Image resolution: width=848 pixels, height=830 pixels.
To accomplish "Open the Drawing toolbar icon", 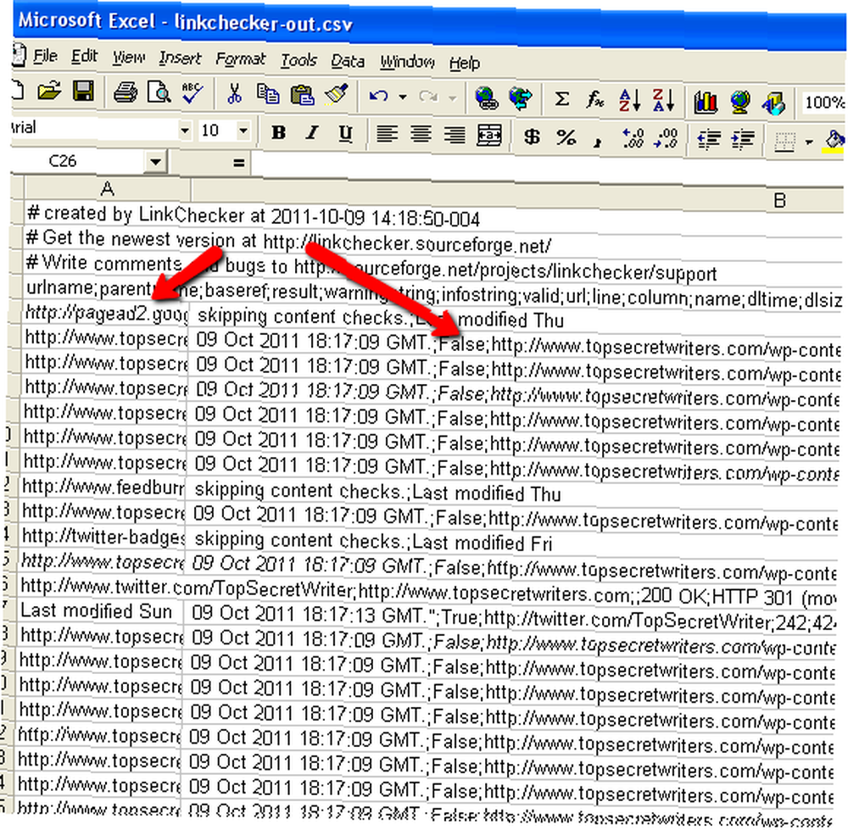I will click(x=773, y=103).
